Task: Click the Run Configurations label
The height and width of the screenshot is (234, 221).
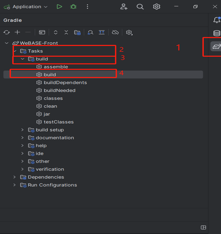Action: pos(52,185)
